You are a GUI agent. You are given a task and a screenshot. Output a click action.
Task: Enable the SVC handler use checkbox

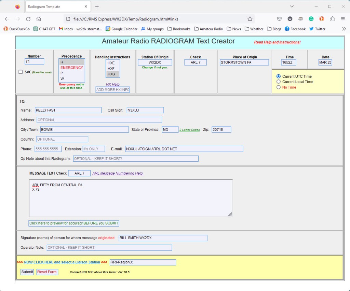(x=21, y=72)
